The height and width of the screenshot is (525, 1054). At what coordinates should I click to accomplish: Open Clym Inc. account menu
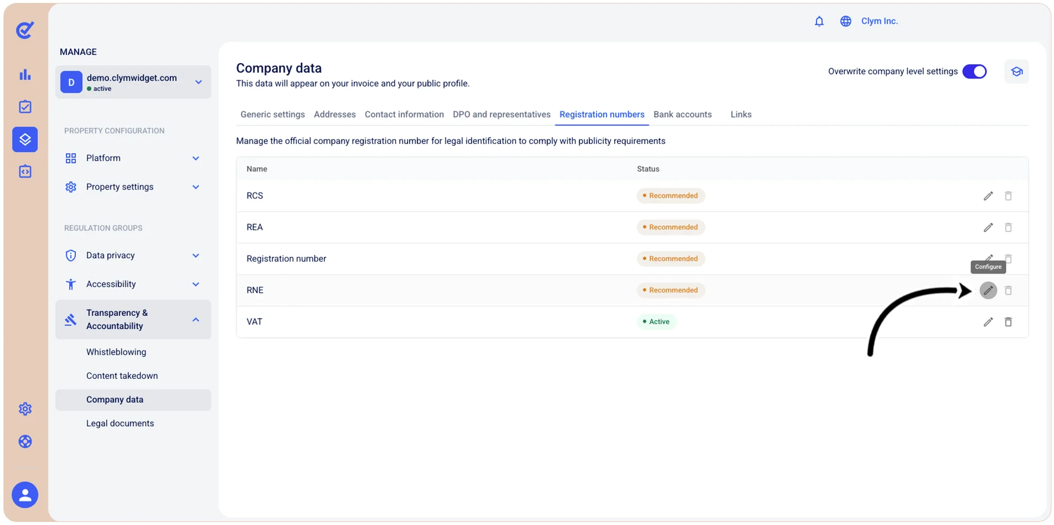(879, 21)
